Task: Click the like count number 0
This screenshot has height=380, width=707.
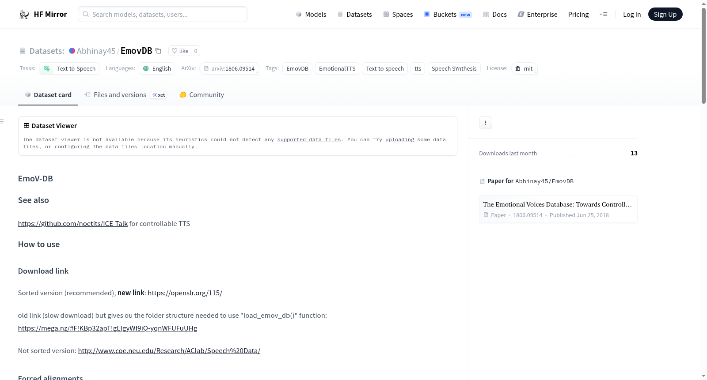Action: [196, 51]
